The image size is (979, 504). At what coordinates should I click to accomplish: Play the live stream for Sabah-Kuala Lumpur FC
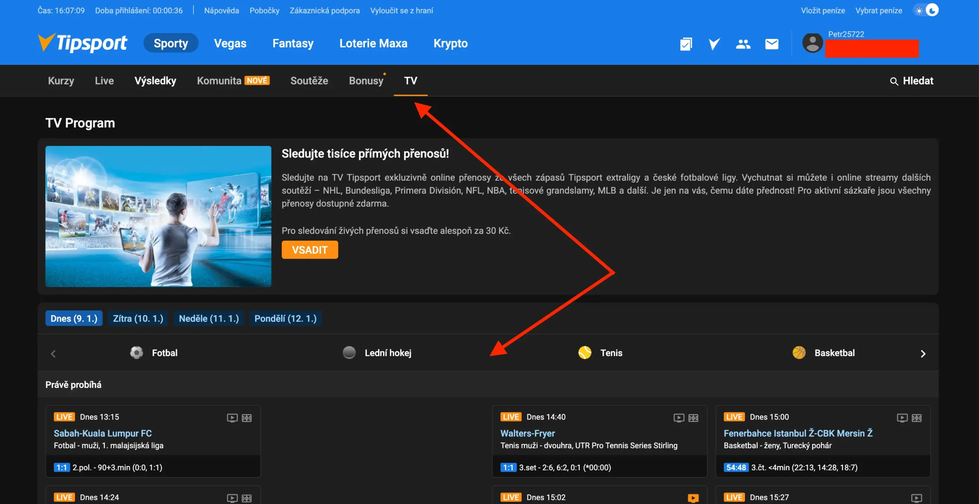pyautogui.click(x=232, y=418)
